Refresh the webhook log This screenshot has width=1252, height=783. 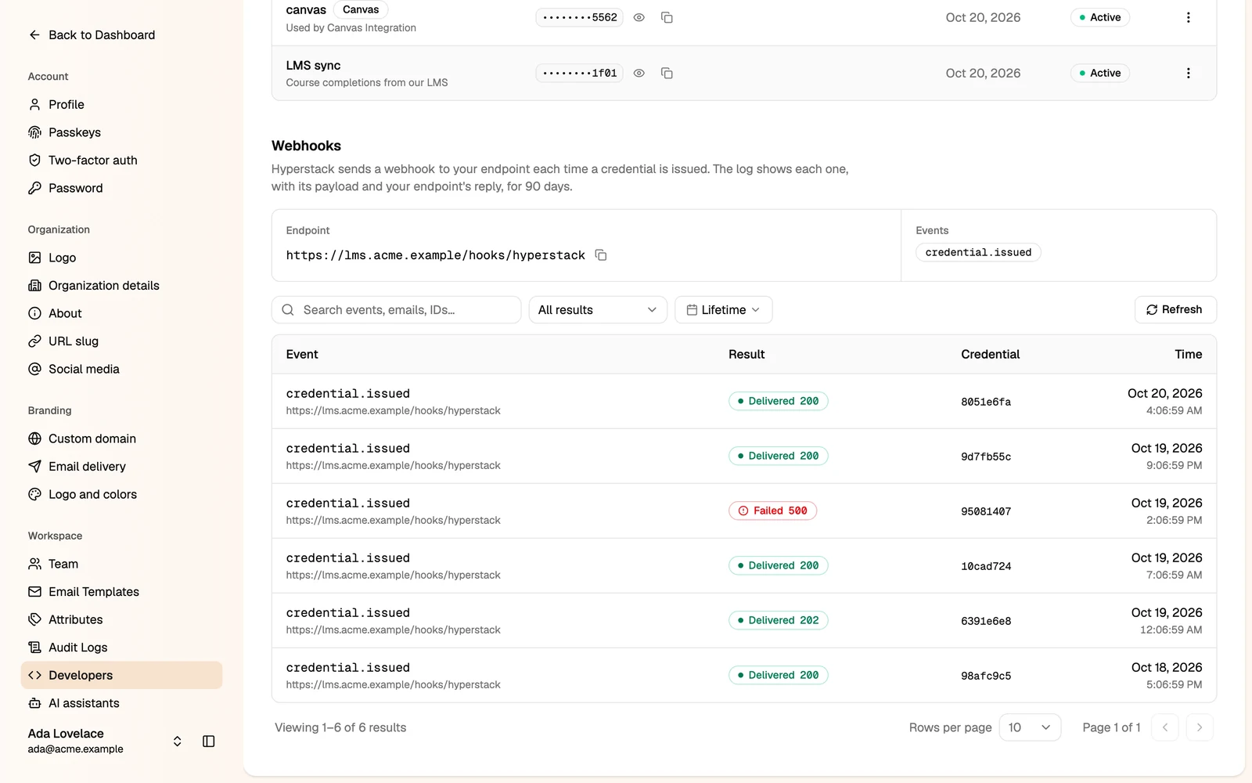pyautogui.click(x=1175, y=309)
